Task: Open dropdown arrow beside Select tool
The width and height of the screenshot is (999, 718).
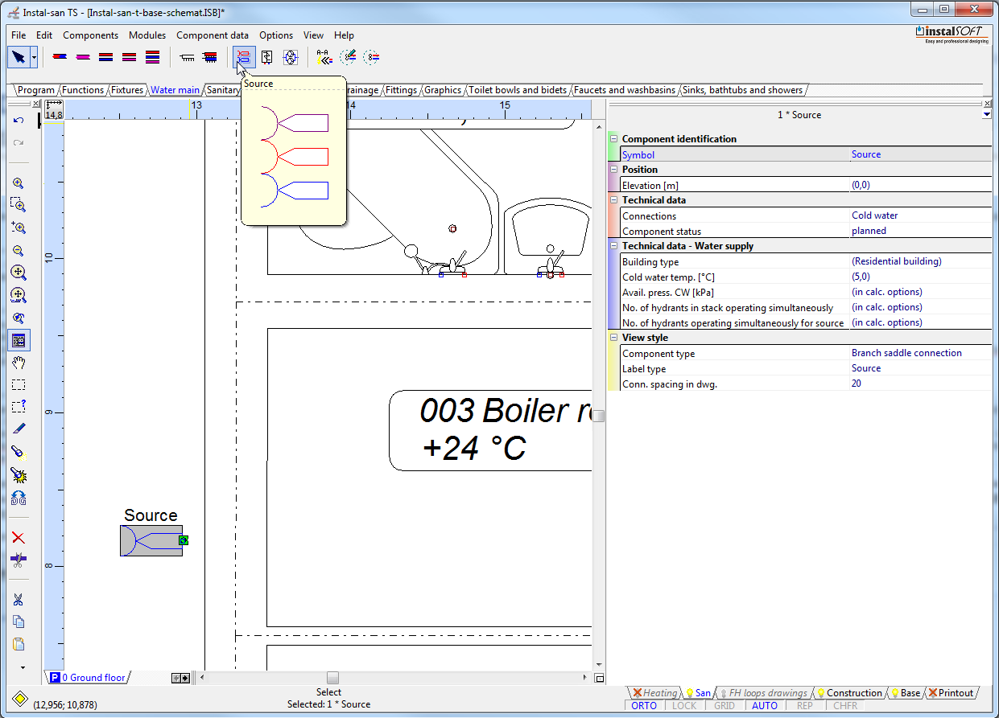Action: [x=34, y=57]
